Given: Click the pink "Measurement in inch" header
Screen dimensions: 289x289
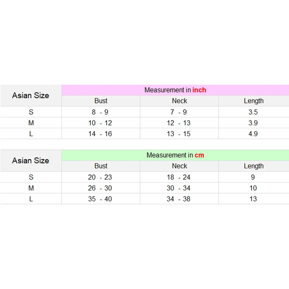Looking at the screenshot, I should pos(175,90).
